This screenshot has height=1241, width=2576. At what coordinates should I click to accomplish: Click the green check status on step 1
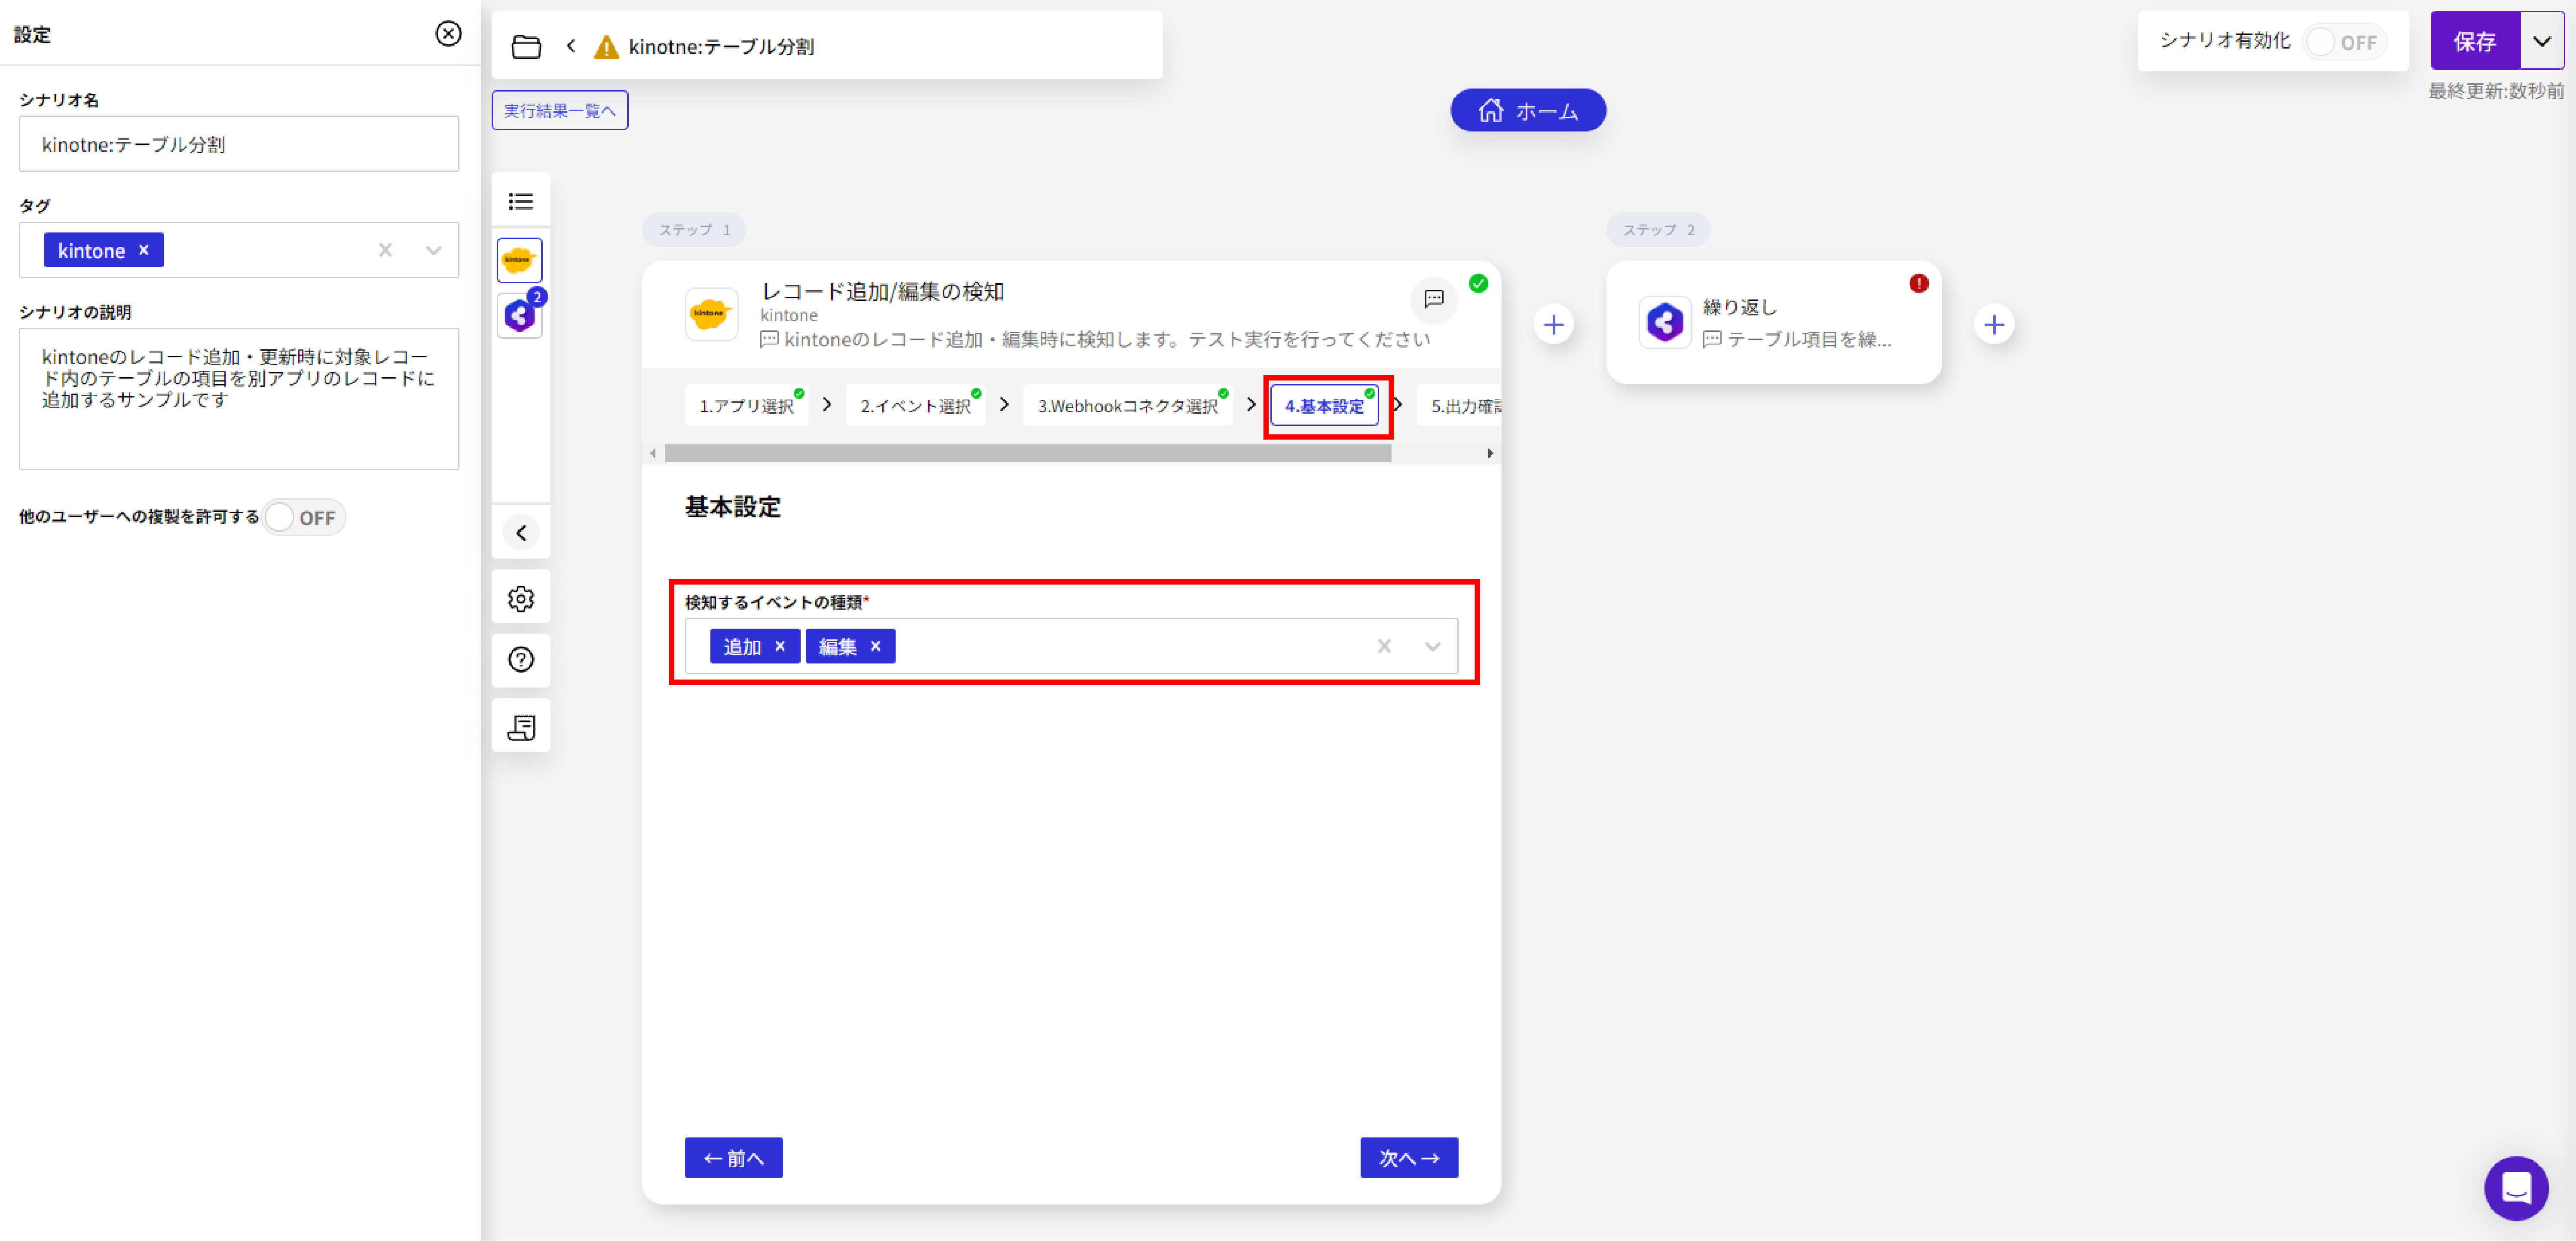point(1478,284)
